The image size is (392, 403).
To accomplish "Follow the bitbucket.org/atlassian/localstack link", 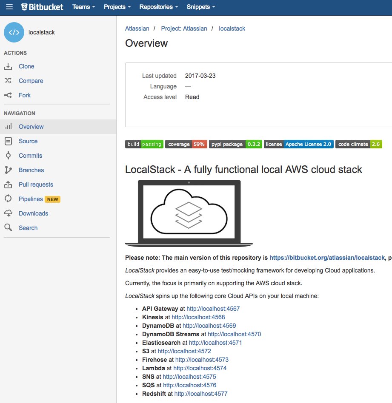I will (327, 258).
